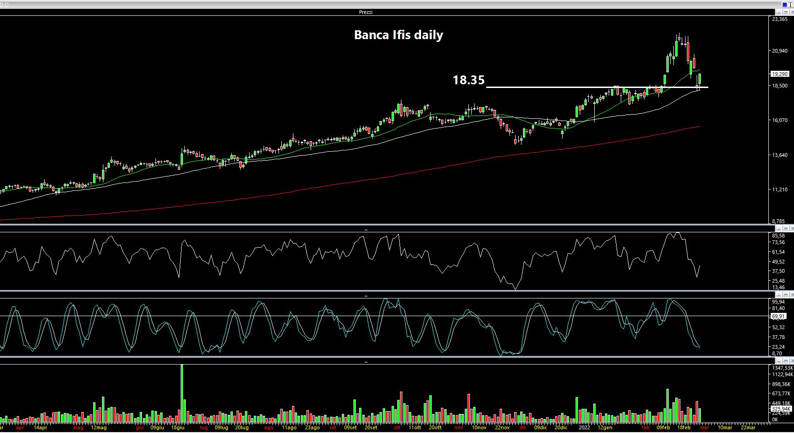Click the 20,940 price axis value
The height and width of the screenshot is (433, 794).
780,51
